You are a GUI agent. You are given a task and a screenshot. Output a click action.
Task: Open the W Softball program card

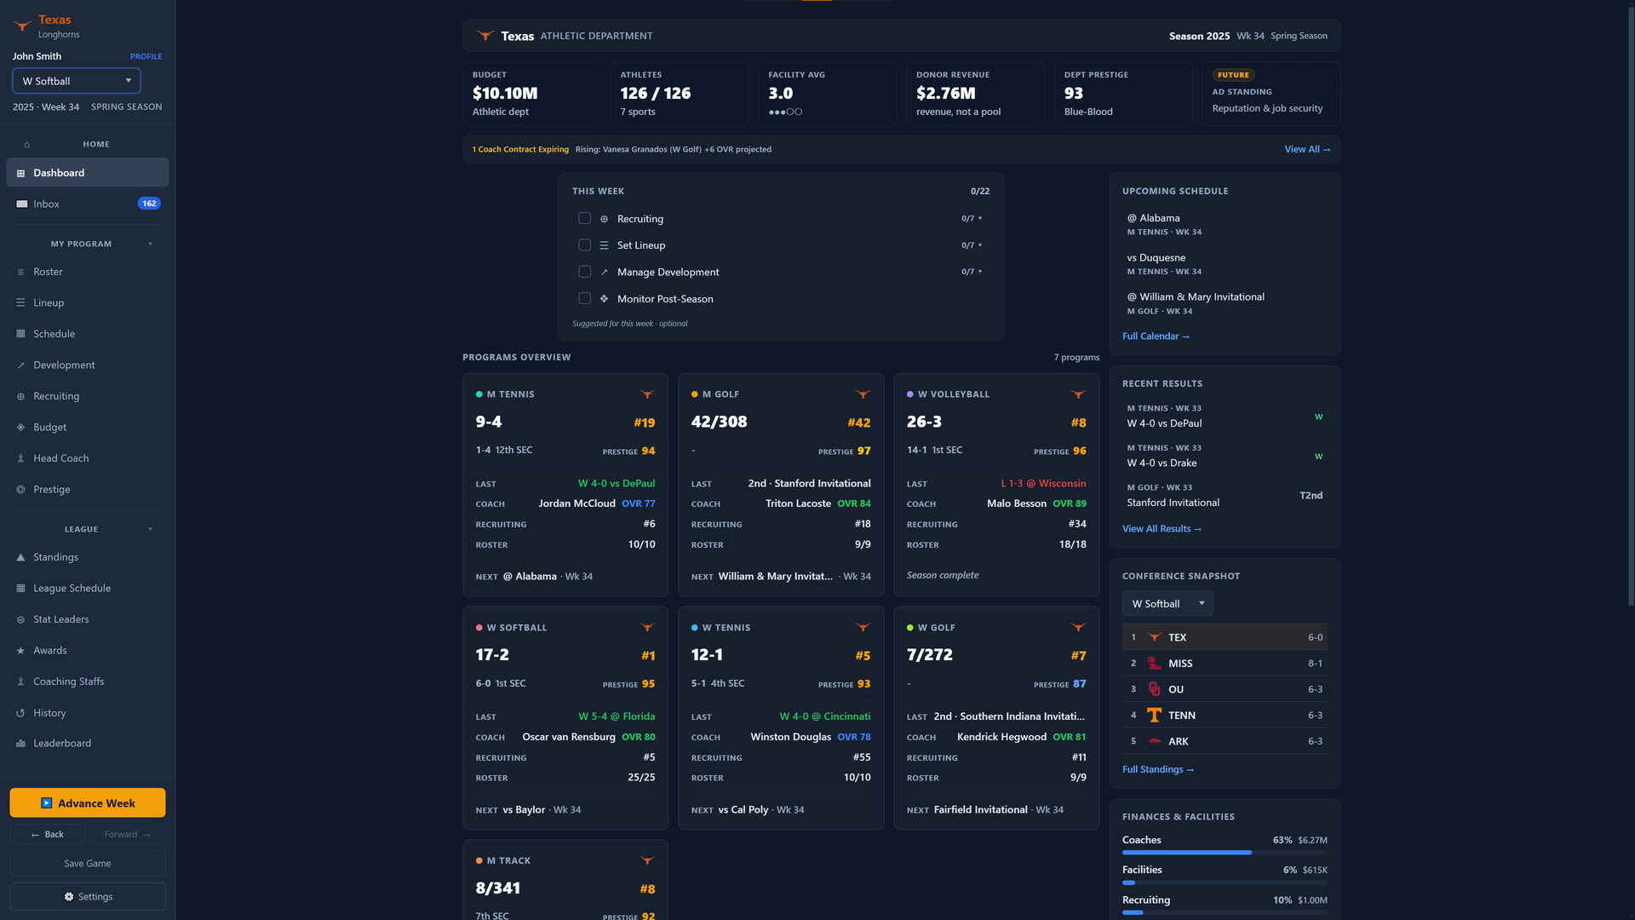565,718
